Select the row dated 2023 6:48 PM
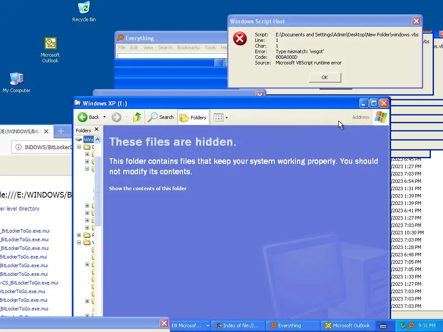The width and height of the screenshot is (443, 332). 407,255
